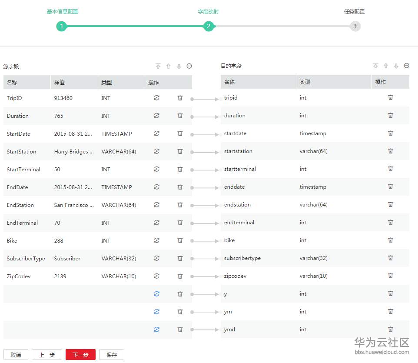Click remove circle icon above destination fields
The width and height of the screenshot is (418, 363).
[407, 66]
